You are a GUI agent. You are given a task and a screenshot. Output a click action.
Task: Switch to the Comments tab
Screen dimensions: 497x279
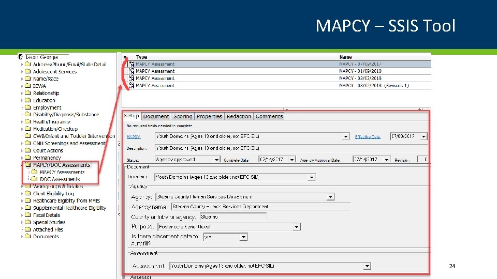(x=269, y=116)
